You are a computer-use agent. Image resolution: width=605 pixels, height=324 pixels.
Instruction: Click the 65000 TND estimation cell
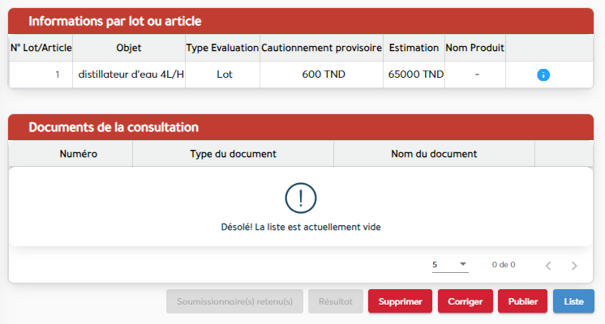(416, 75)
